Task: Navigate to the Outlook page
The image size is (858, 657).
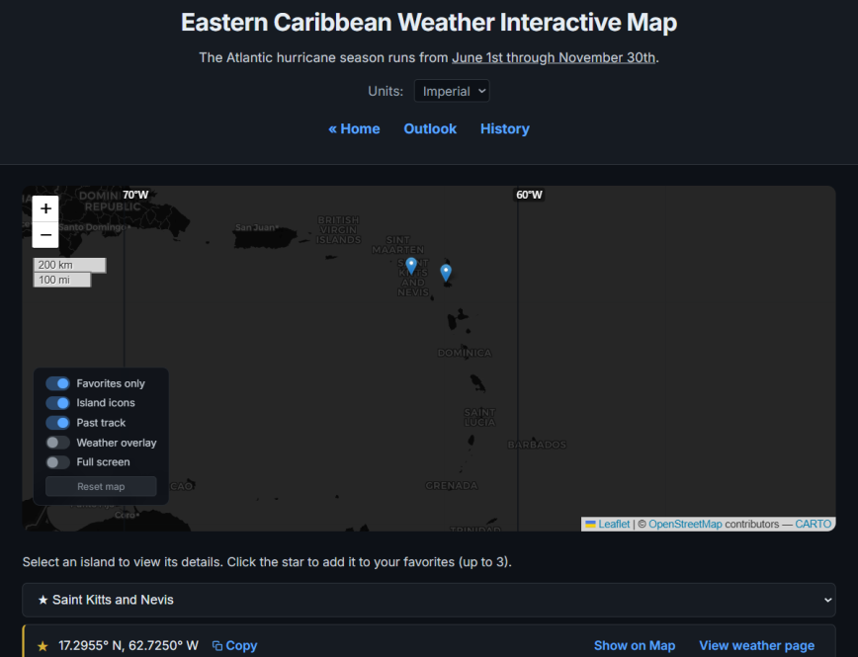Action: coord(430,128)
